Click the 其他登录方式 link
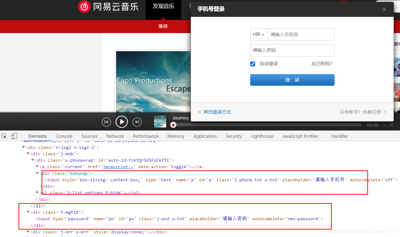 point(215,112)
